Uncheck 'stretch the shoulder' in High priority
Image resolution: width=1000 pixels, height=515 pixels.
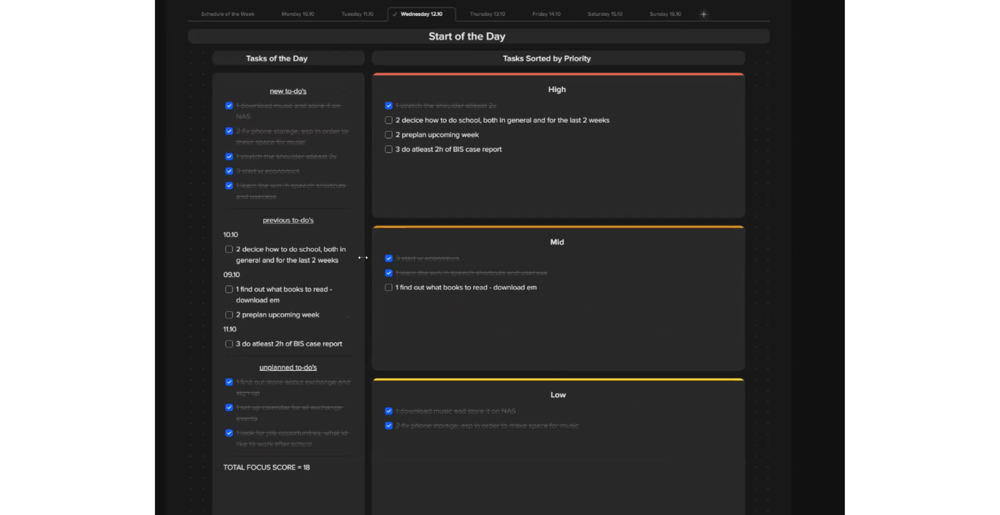click(388, 106)
